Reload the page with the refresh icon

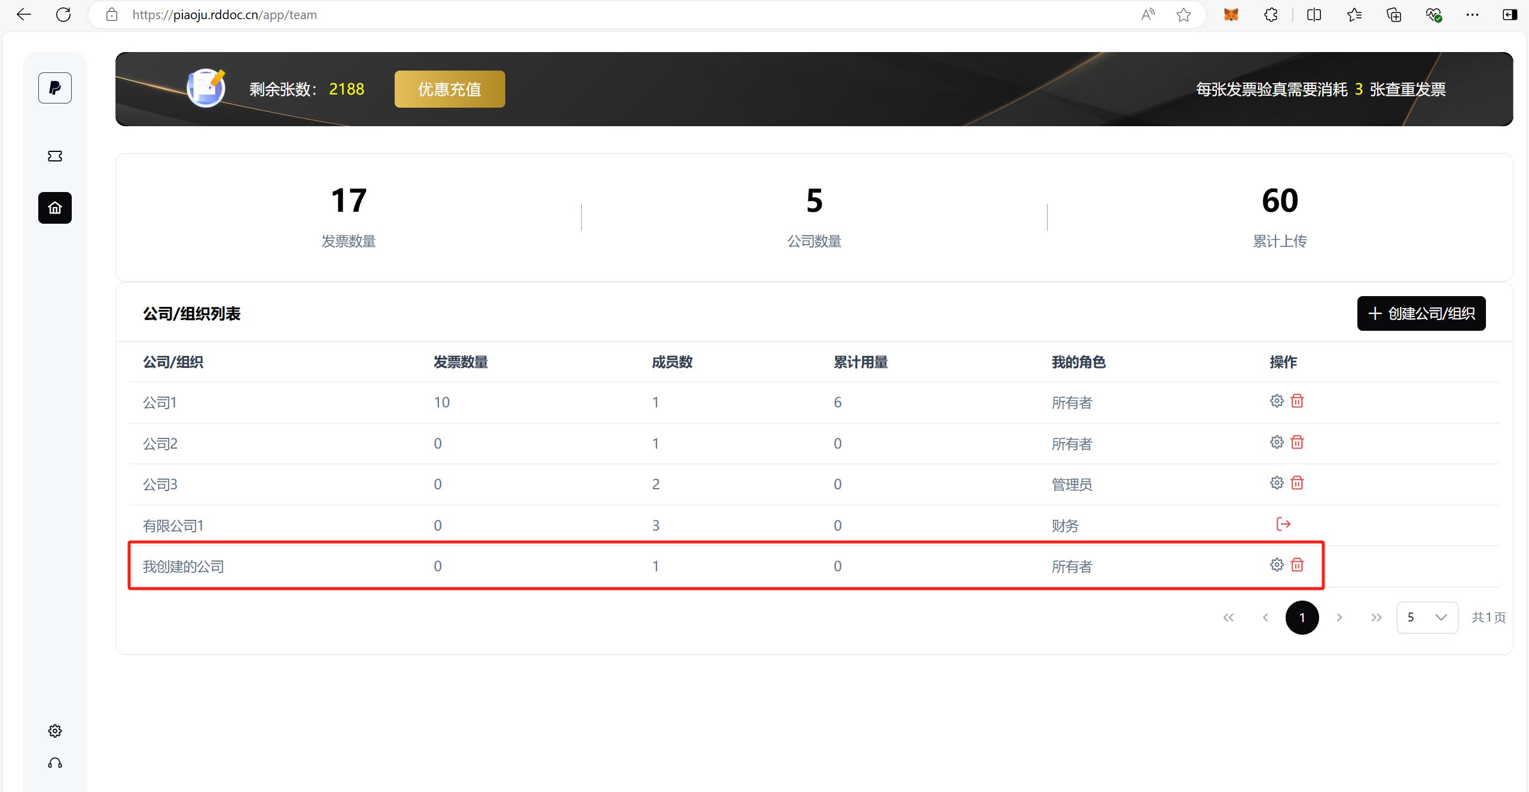(63, 14)
